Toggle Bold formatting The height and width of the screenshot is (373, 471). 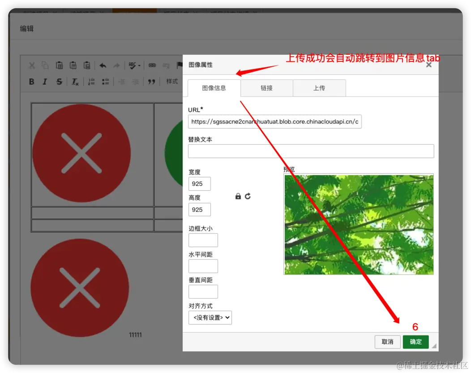pos(31,81)
